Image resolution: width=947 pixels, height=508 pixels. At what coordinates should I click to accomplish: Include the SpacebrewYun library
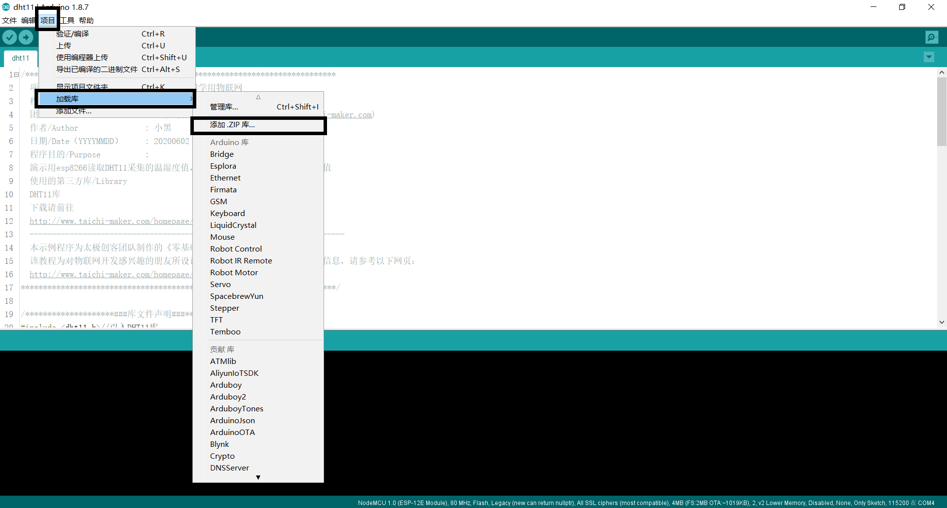[x=258, y=296]
